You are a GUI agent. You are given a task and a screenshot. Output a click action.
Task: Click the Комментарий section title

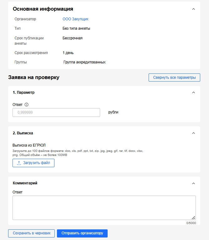pos(27,183)
